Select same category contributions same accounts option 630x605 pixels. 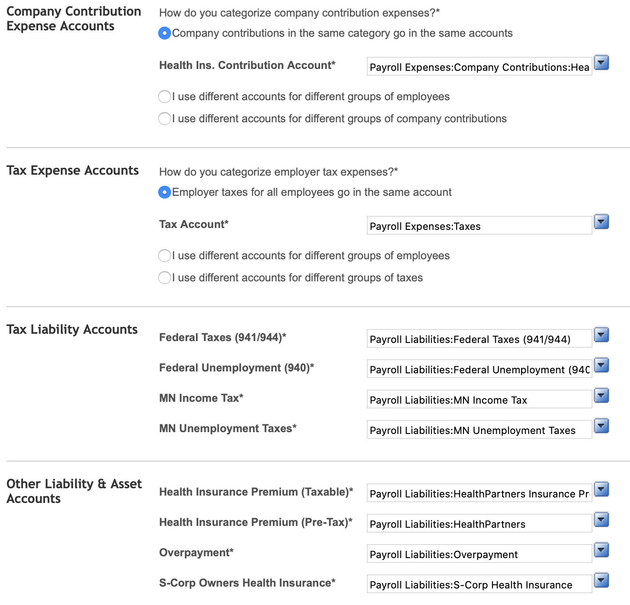[x=164, y=33]
